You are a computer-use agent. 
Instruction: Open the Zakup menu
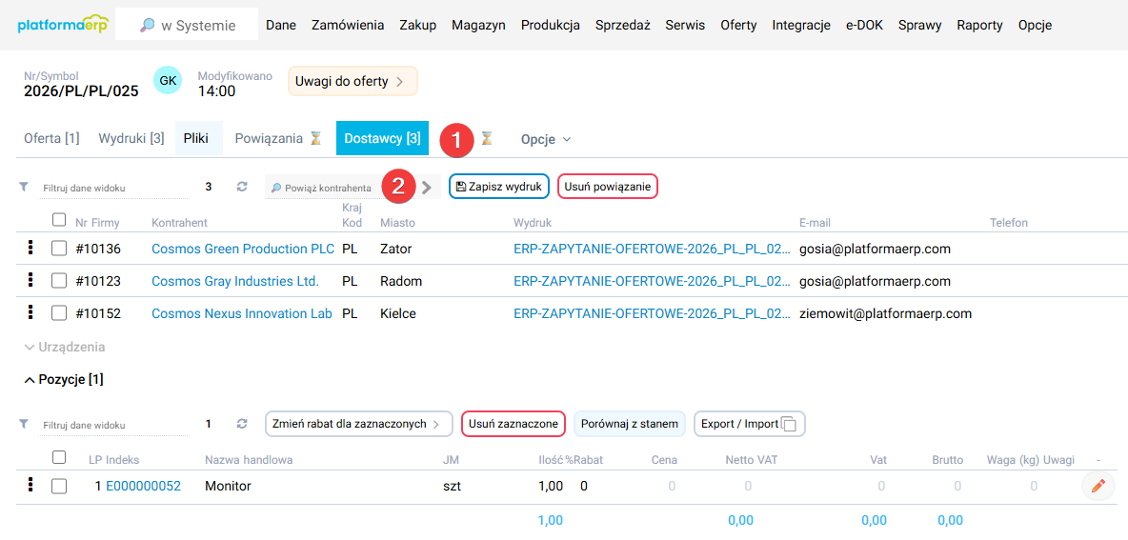(418, 25)
